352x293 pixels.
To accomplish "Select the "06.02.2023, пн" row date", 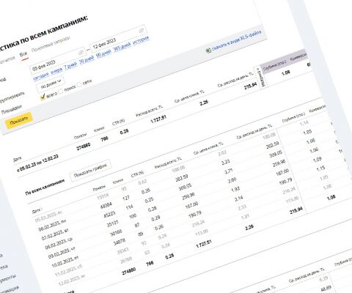I will click(x=52, y=225).
